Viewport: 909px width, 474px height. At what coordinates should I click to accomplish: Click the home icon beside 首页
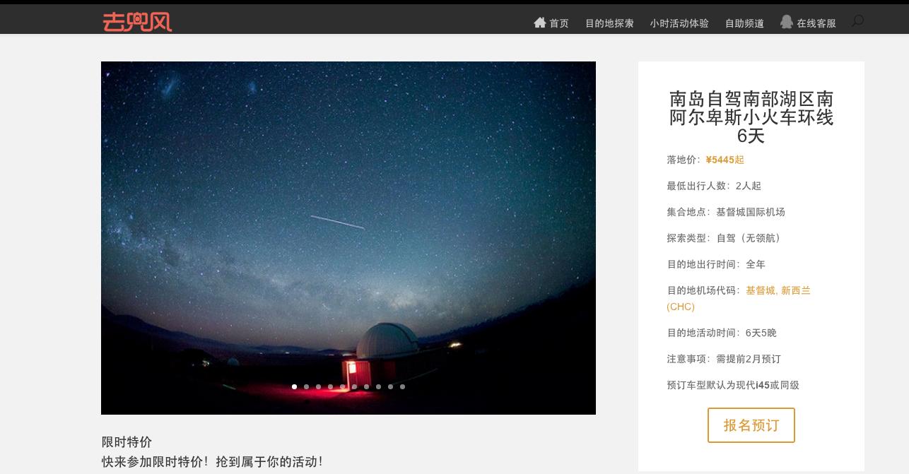coord(540,23)
